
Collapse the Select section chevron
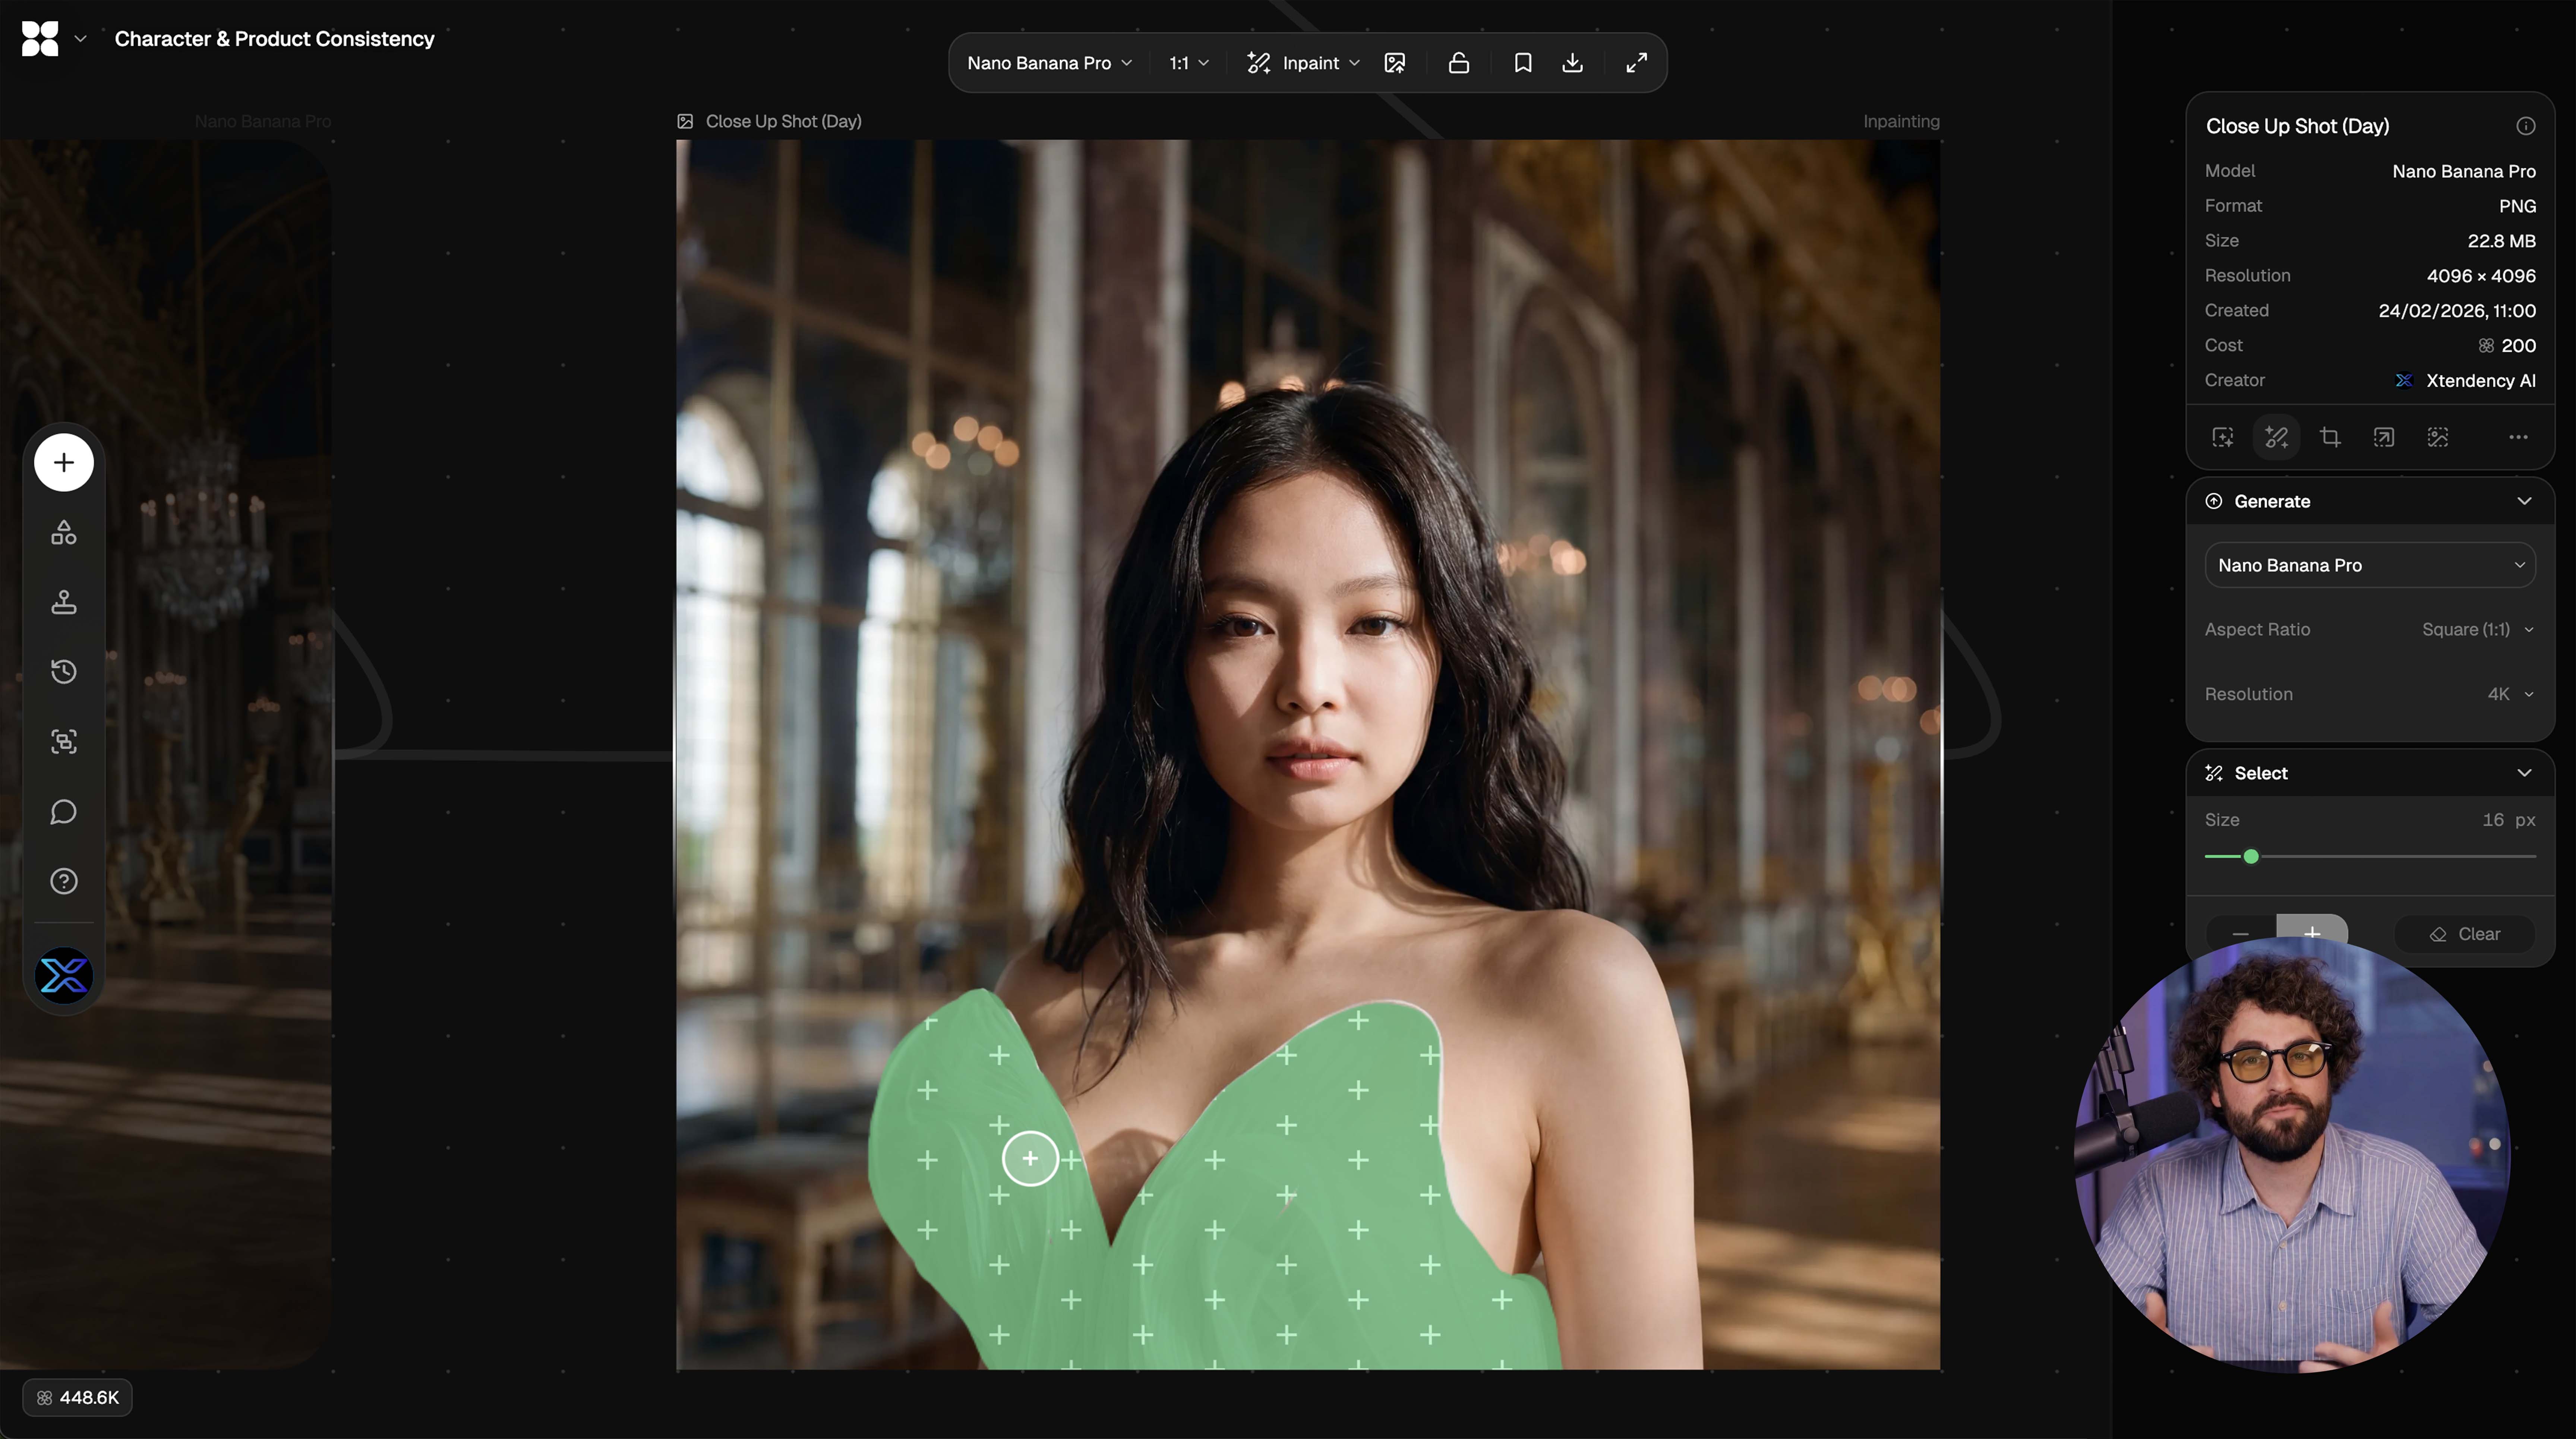pos(2524,773)
